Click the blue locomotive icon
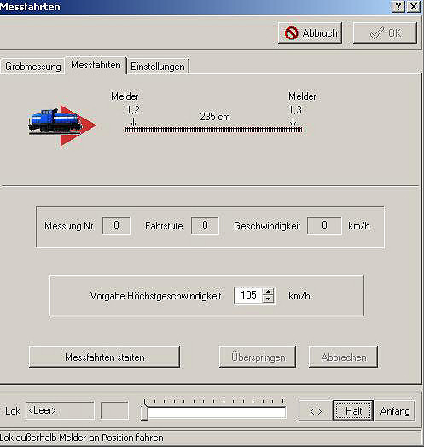 pos(55,121)
